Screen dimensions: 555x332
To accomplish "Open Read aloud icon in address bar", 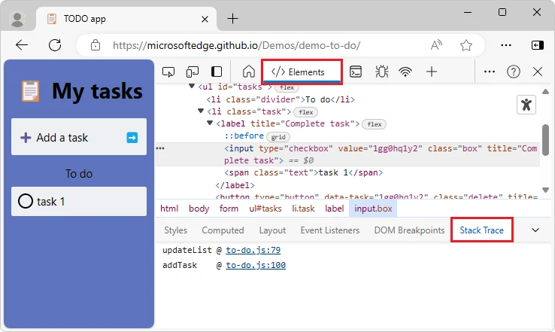I will point(436,45).
